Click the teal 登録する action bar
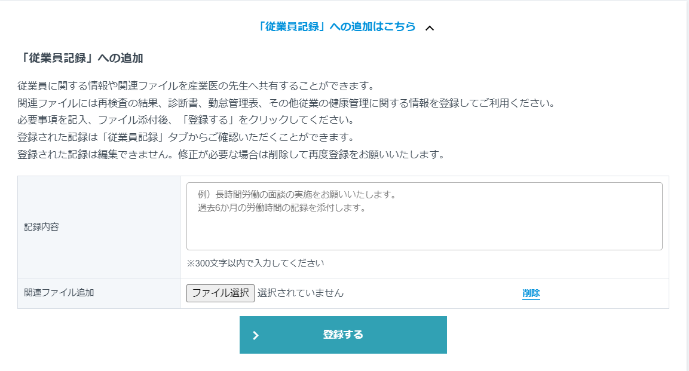Image resolution: width=689 pixels, height=371 pixels. [344, 335]
